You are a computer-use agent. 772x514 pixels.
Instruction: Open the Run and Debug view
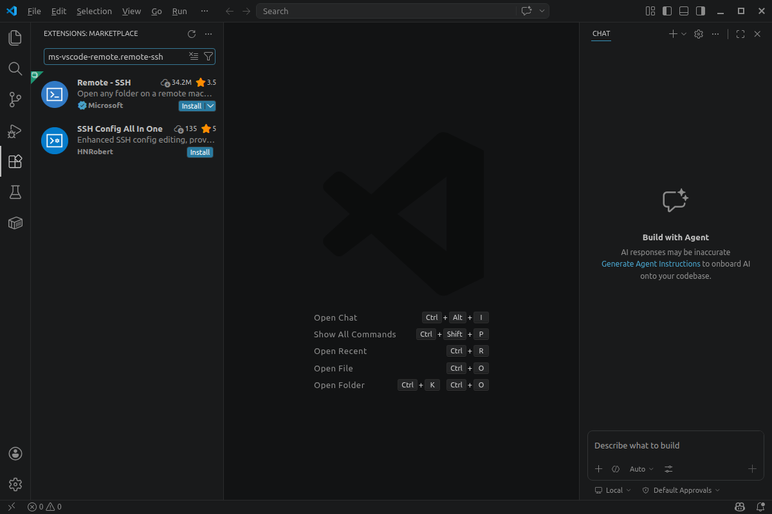click(x=15, y=130)
